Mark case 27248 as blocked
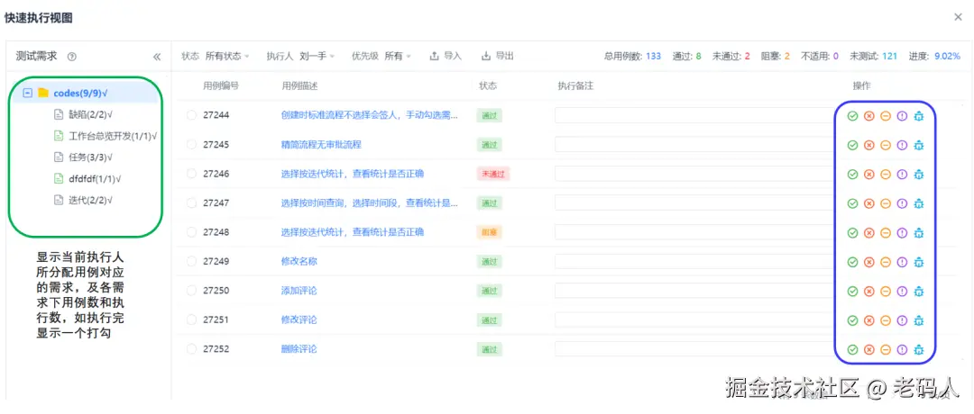The height and width of the screenshot is (414, 974). point(886,232)
